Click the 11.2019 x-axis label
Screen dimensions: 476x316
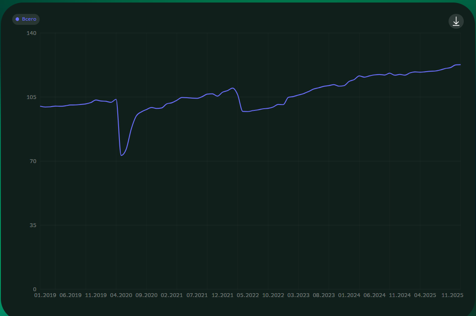(96, 295)
